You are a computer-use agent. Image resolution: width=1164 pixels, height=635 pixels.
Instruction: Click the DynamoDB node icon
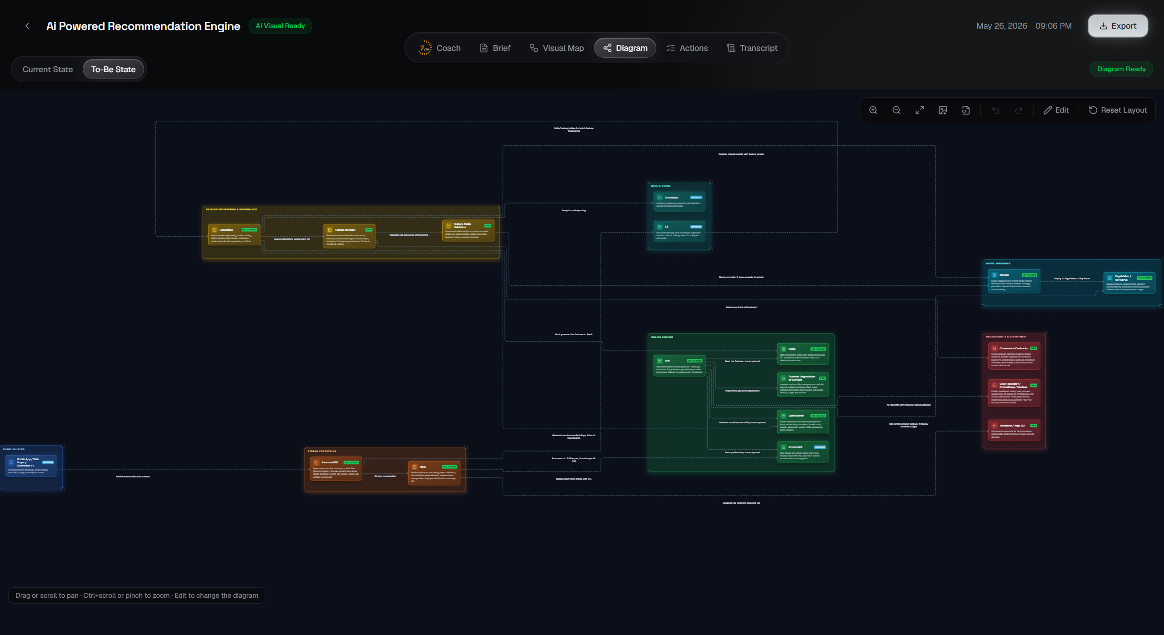tap(783, 447)
